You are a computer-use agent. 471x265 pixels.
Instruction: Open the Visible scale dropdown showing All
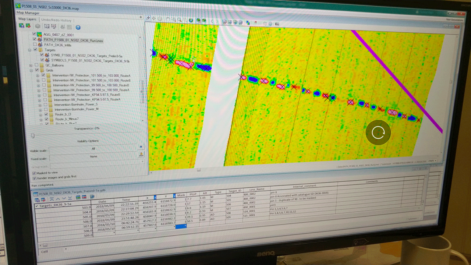[93, 149]
